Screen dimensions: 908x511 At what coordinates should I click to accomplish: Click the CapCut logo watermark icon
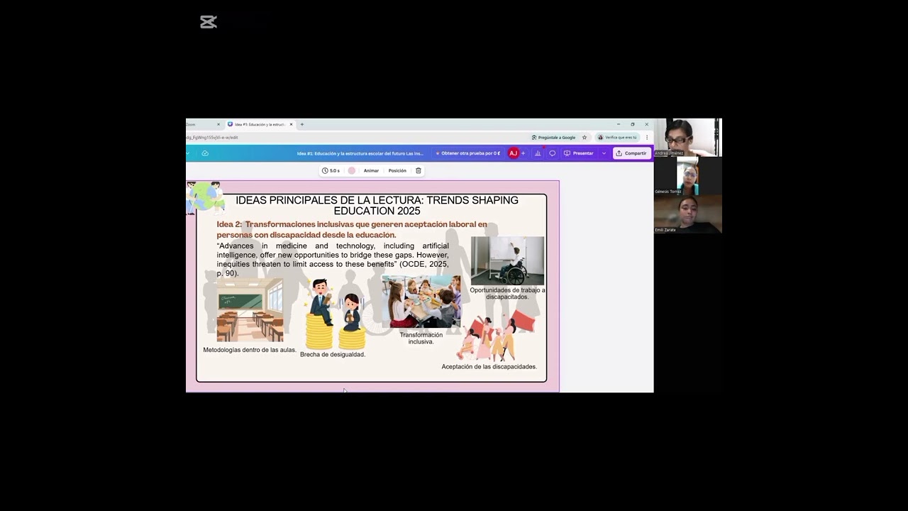coord(209,22)
